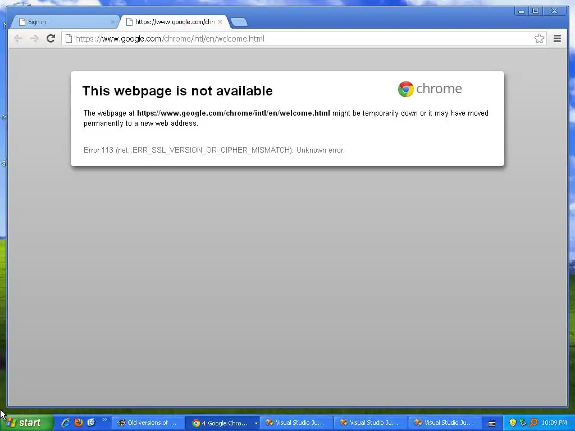The height and width of the screenshot is (431, 575).
Task: Open the yellow security shield tray icon
Action: 513,423
